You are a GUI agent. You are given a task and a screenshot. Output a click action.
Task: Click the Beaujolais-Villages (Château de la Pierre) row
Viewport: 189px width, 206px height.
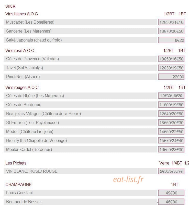pyautogui.click(x=80, y=114)
